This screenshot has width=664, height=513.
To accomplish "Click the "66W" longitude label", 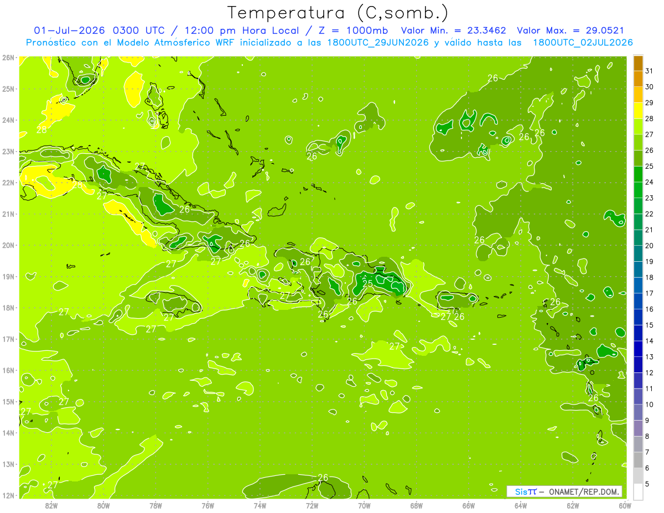I will [x=468, y=505].
